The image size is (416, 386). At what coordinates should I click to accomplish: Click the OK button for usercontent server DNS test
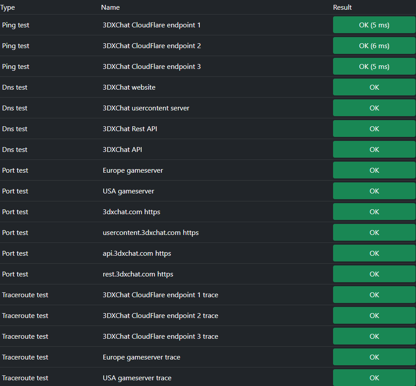[x=374, y=108]
